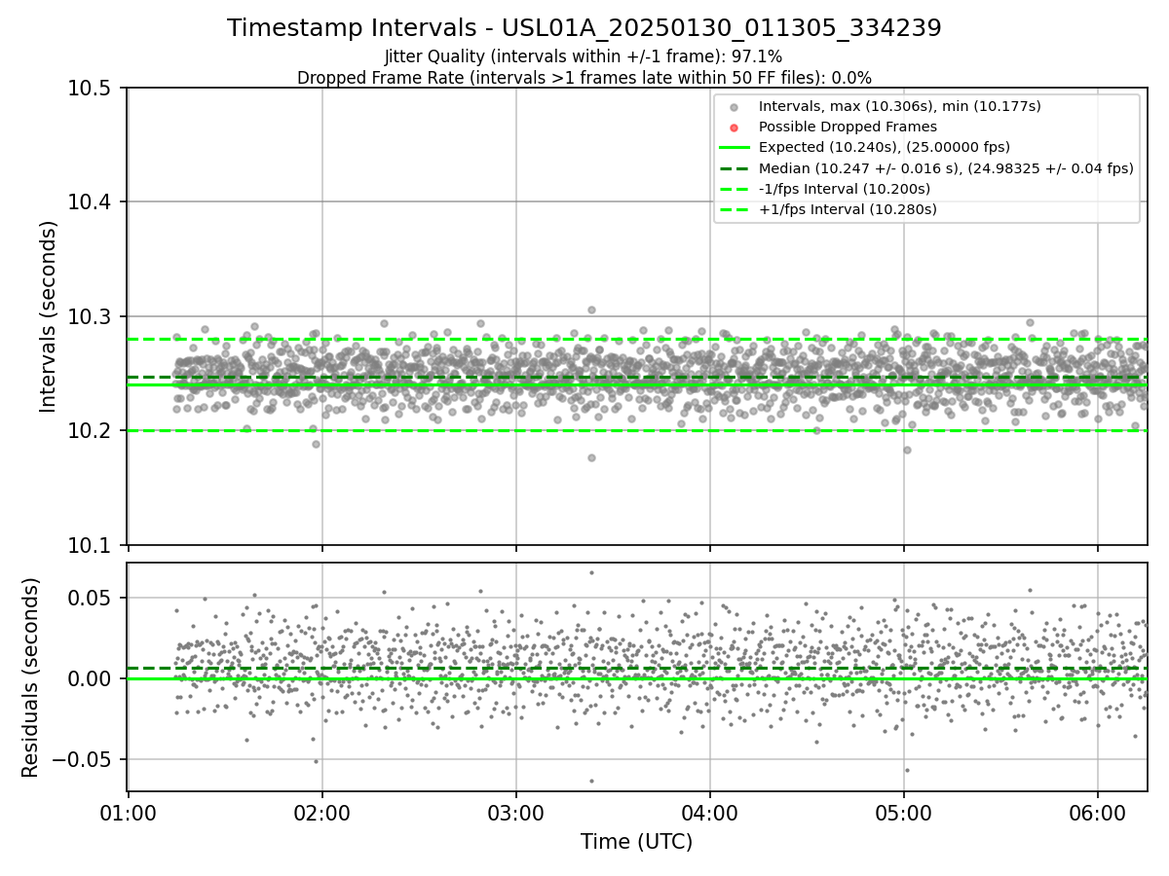Click legend entry '+1/fps Interval (10.280s)'
The height and width of the screenshot is (876, 1169).
pos(848,209)
